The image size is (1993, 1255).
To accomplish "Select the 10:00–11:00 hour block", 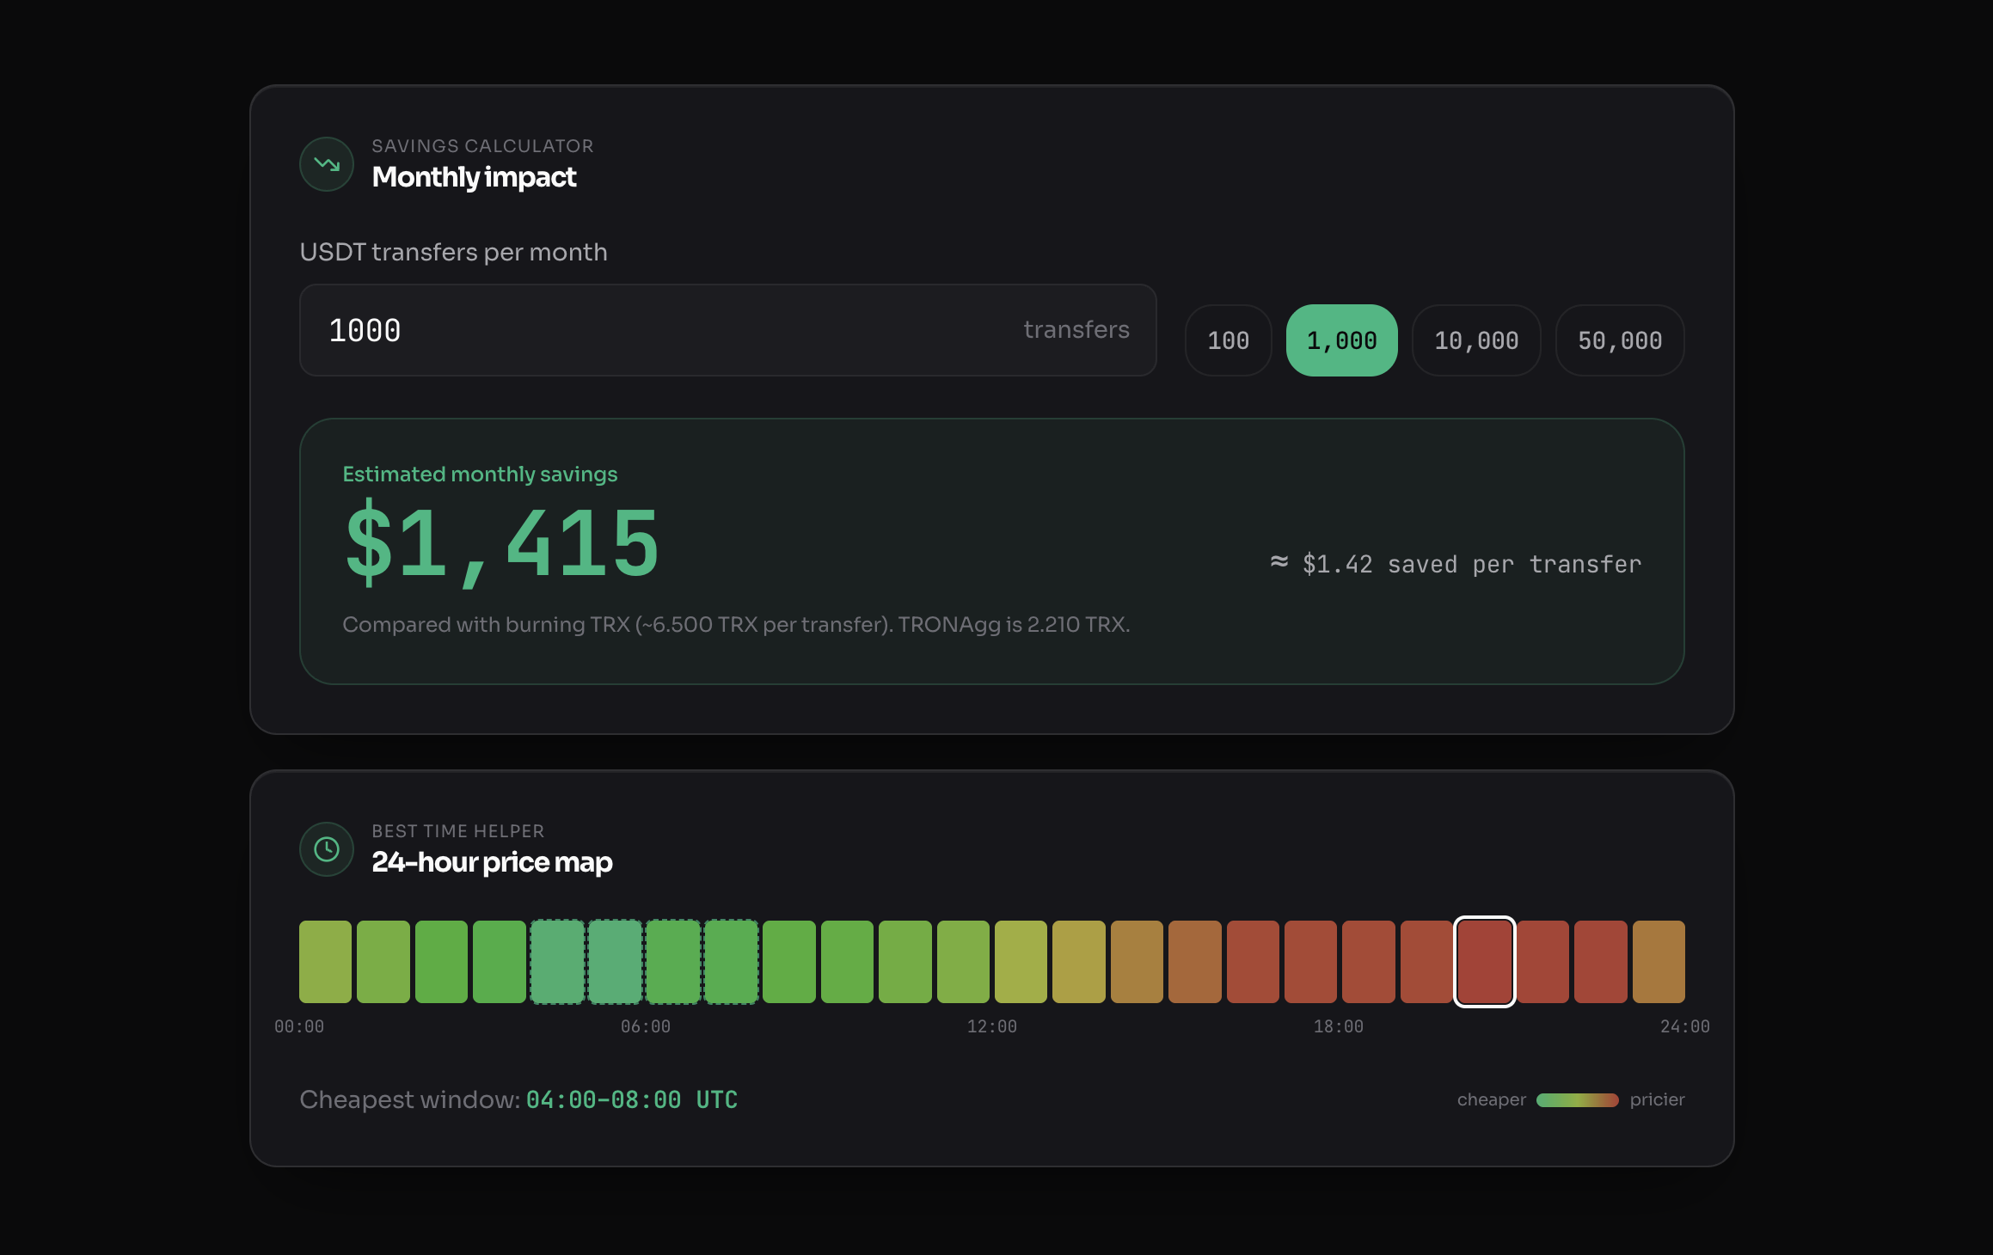I will pyautogui.click(x=905, y=962).
